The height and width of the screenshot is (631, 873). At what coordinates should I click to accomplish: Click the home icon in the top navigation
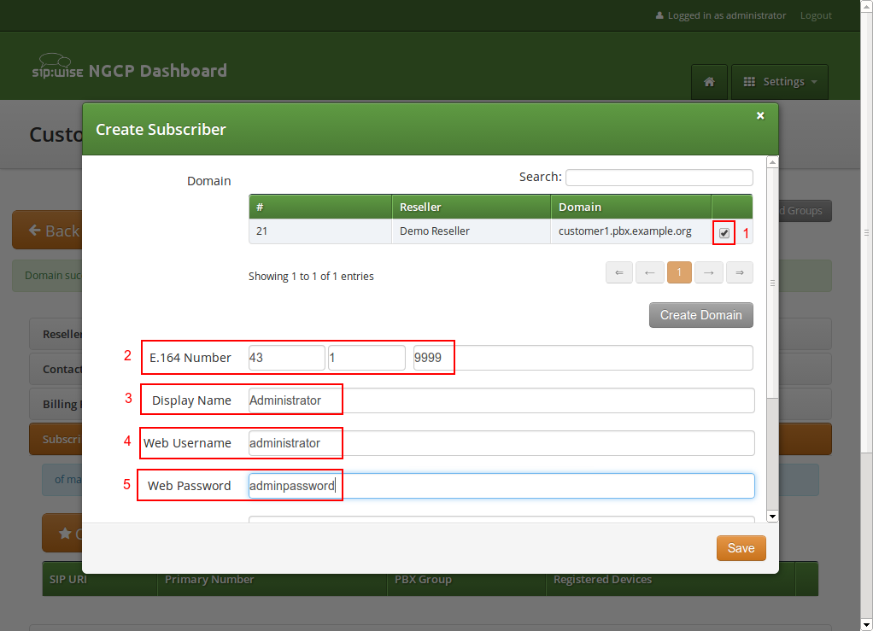tap(709, 81)
